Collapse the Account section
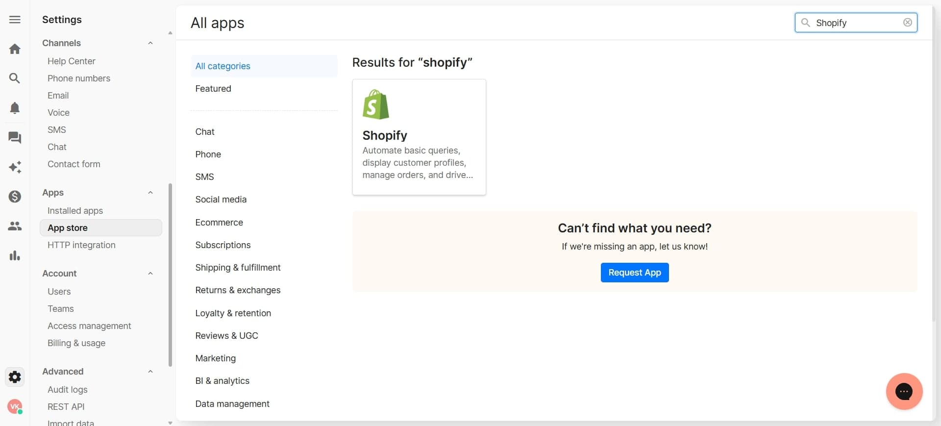 point(150,274)
